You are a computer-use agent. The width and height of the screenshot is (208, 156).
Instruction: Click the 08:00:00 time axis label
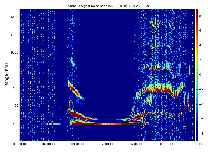pyautogui.click(x=78, y=144)
